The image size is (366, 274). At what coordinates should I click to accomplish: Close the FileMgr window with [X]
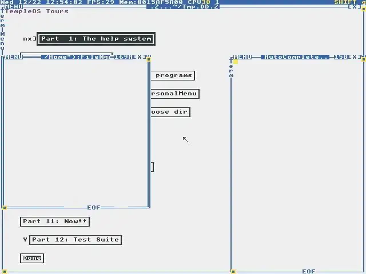[140, 57]
